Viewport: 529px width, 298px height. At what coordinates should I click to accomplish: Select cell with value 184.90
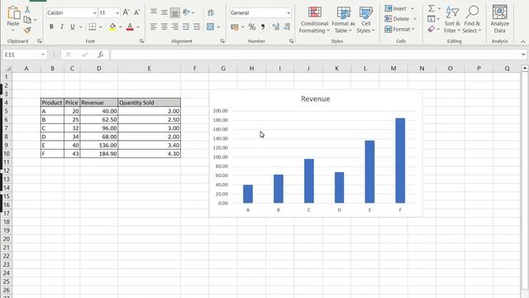point(99,154)
